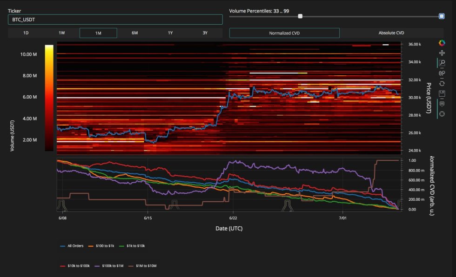Click the BTC_USDT ticker input field
The image size is (456, 277).
coord(115,20)
